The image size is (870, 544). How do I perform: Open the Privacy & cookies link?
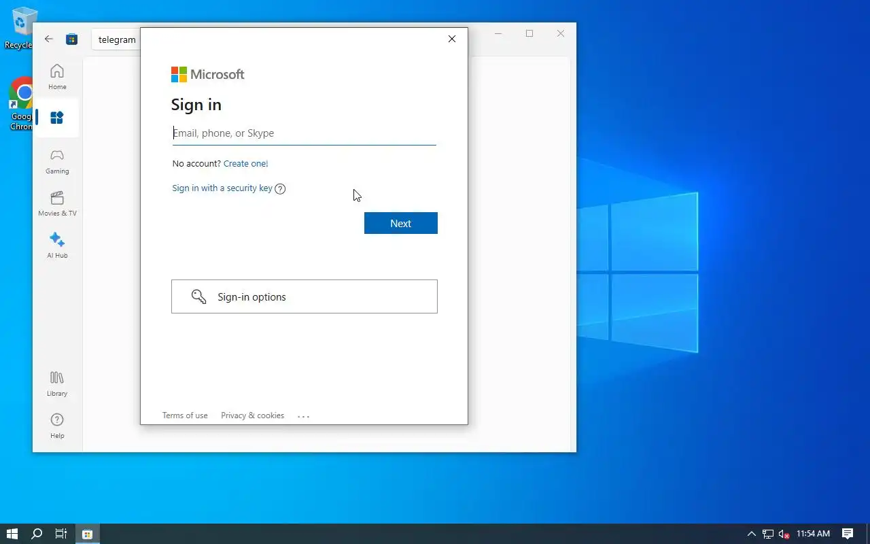click(252, 415)
